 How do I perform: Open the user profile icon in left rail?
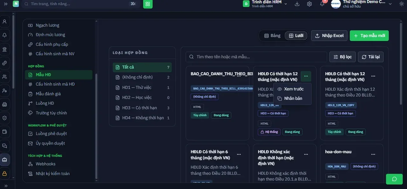point(5,22)
